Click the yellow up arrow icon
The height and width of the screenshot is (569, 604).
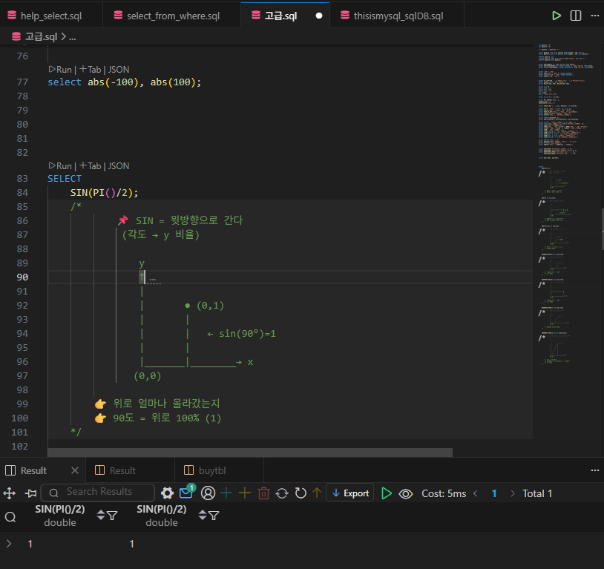point(317,493)
